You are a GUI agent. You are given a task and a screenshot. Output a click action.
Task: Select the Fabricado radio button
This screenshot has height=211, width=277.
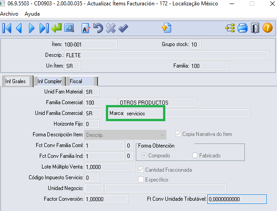pyautogui.click(x=195, y=156)
